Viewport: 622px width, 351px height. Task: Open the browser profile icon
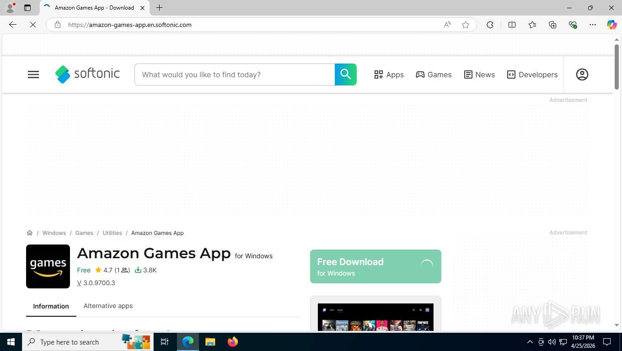click(10, 8)
